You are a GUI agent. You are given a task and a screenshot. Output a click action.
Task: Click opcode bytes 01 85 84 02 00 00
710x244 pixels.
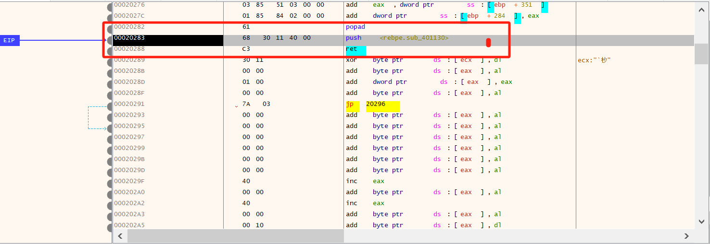[x=283, y=16]
